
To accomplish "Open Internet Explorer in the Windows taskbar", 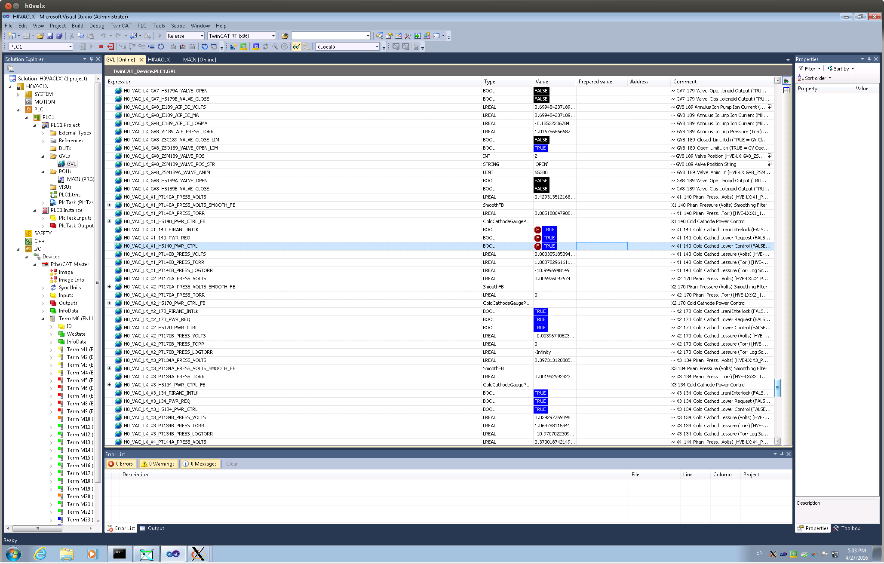I will 40,554.
